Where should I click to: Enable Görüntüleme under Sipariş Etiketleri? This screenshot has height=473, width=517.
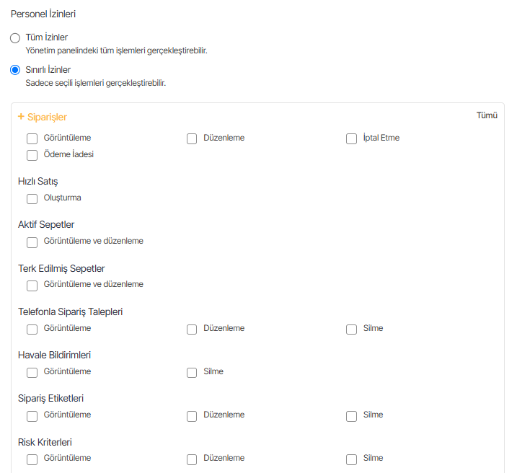click(32, 416)
